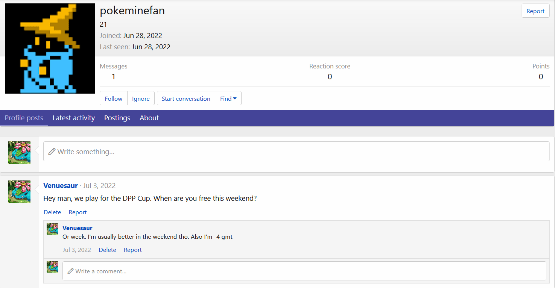Open the Postings tab

click(x=117, y=118)
